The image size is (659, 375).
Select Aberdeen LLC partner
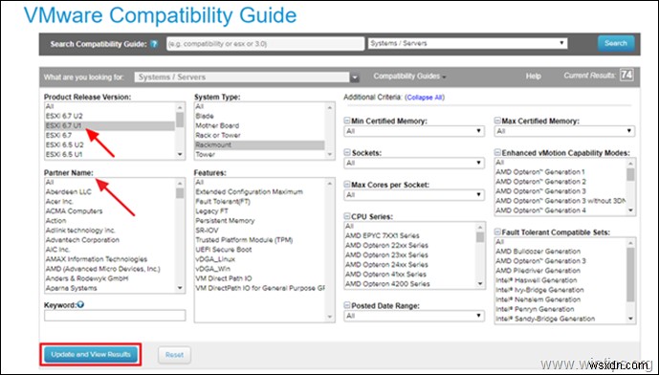(x=109, y=192)
